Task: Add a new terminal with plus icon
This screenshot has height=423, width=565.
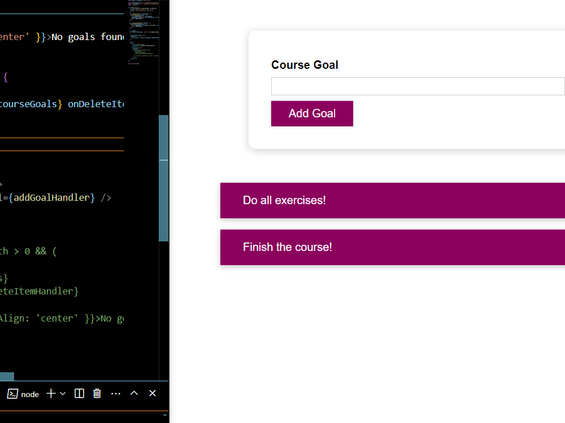Action: (51, 394)
